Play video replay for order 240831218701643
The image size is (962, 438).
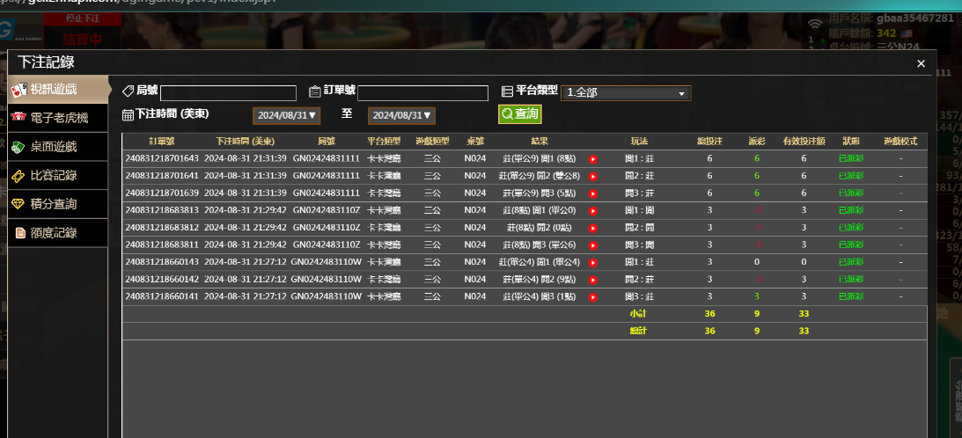coord(593,159)
